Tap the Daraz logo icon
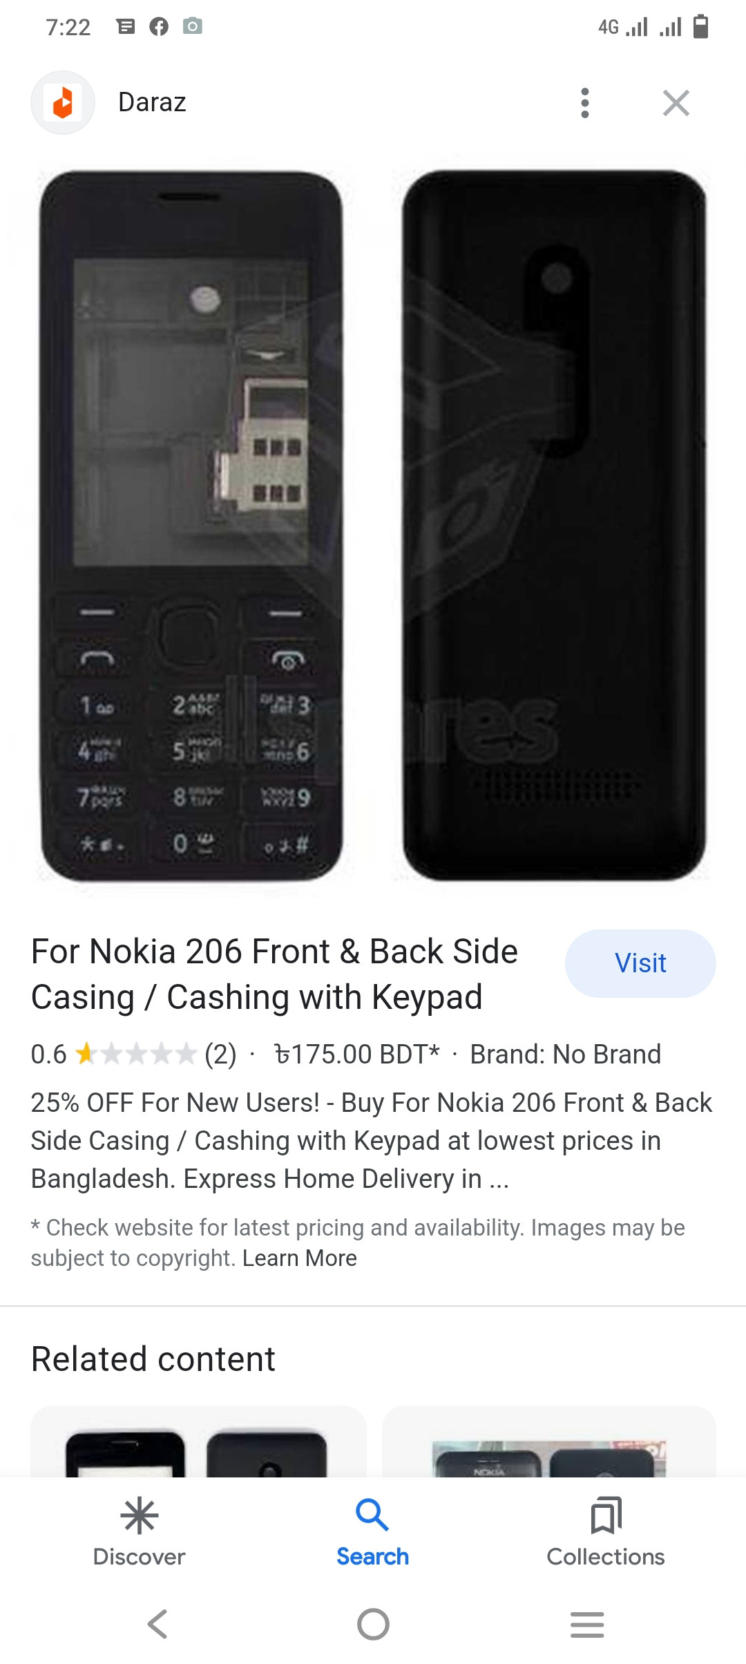This screenshot has height=1664, width=746. [63, 103]
